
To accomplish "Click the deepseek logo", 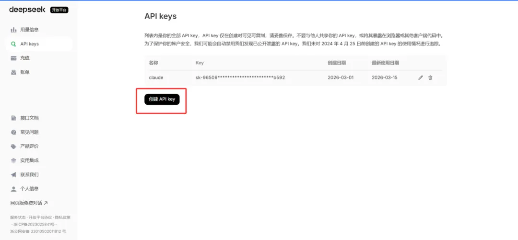I will point(27,10).
